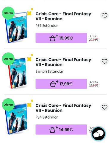Viewport: 111px width, 149px height.
Task: Click the basket icon on PS5 price button
Action: 53,38
